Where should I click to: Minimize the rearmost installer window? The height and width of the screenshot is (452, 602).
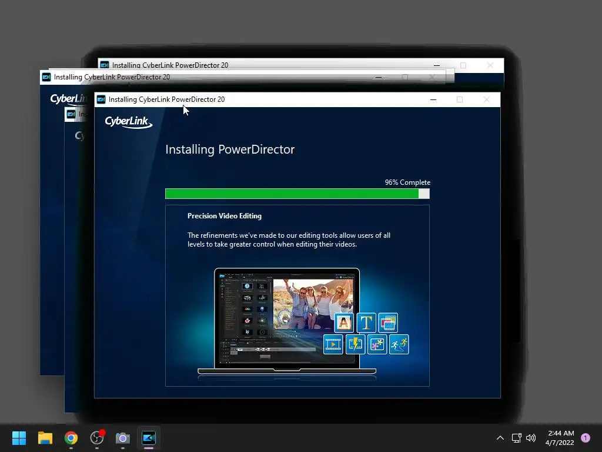click(437, 65)
